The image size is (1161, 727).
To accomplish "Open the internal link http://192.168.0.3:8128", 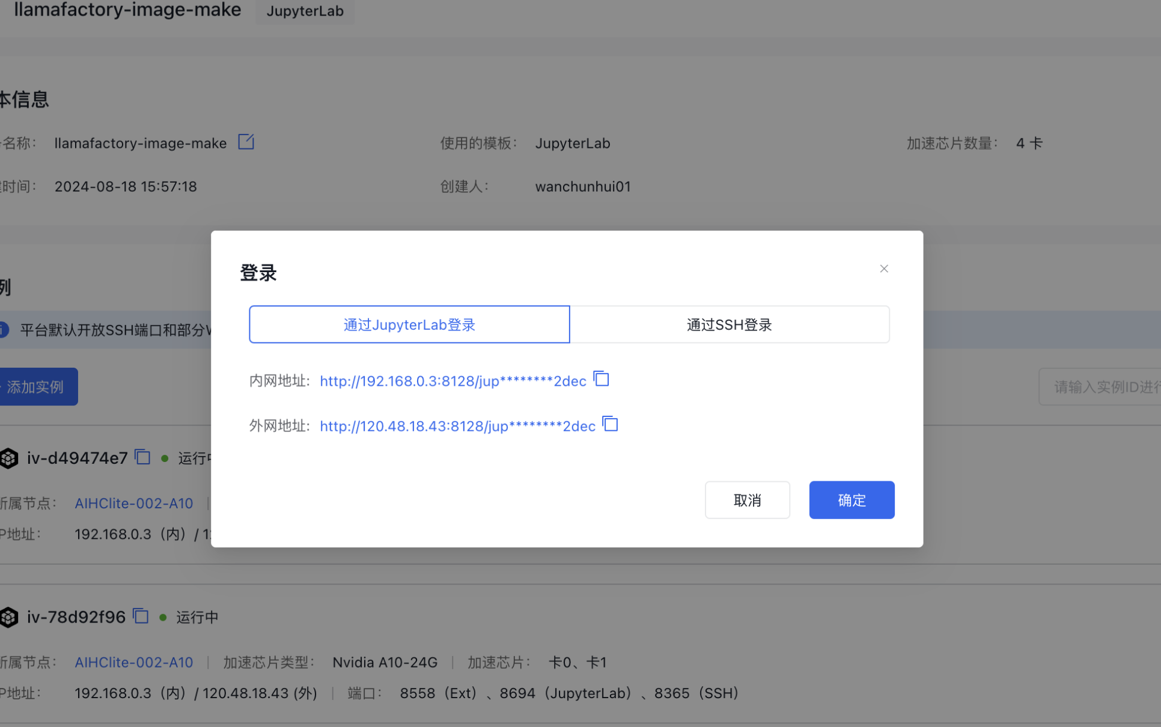I will (x=453, y=381).
